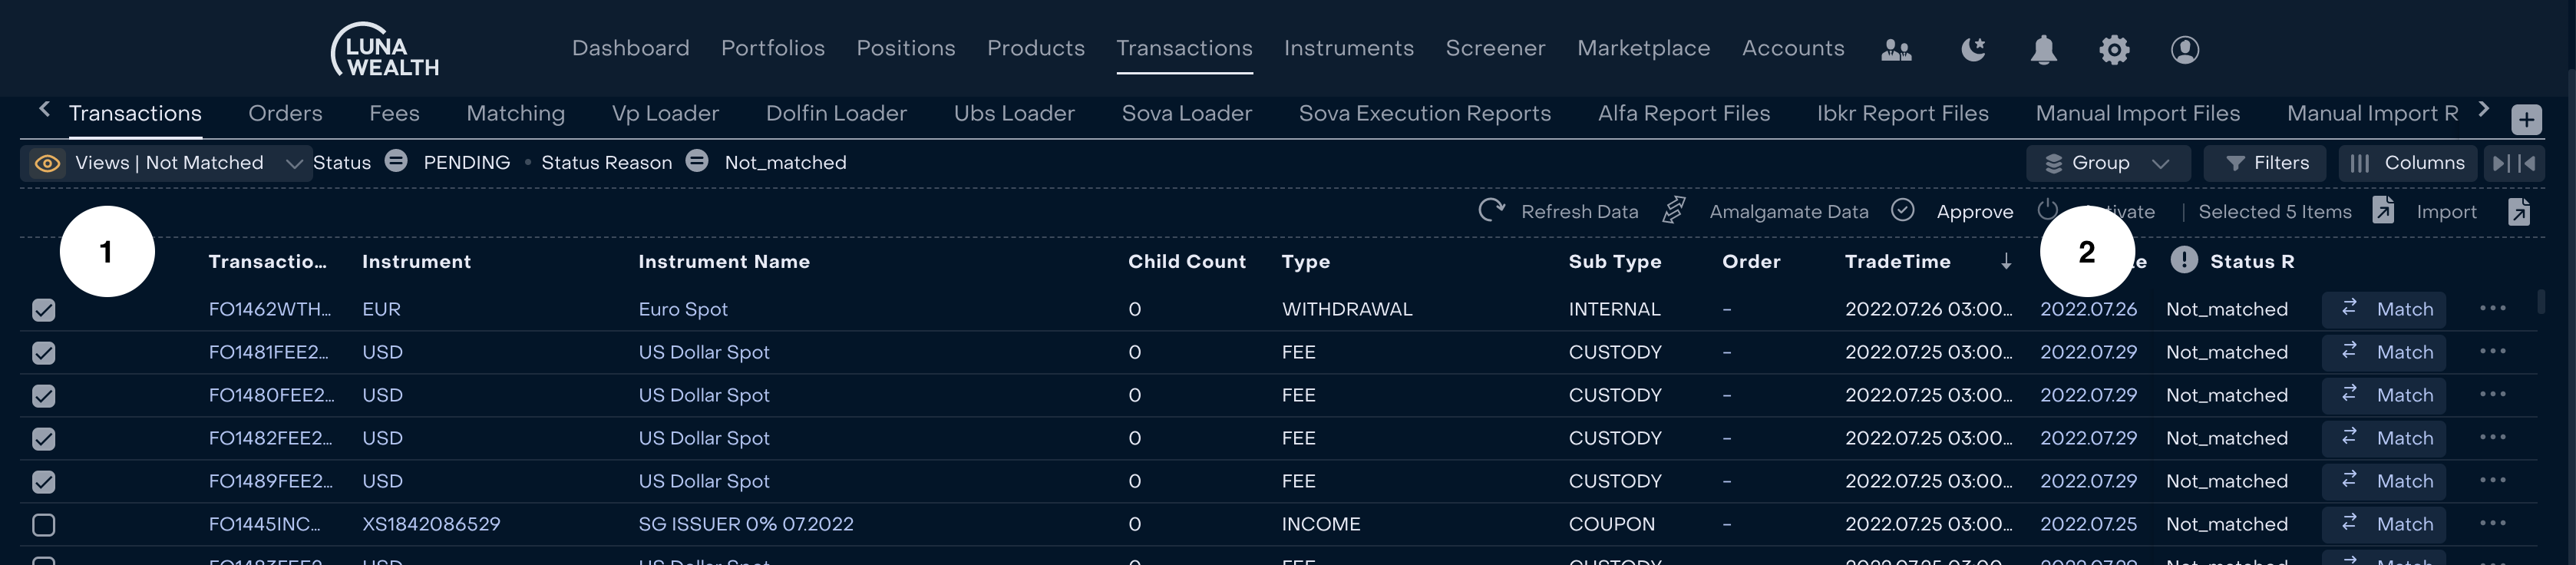
Task: Click the Euro Spot instrument name
Action: pyautogui.click(x=683, y=309)
